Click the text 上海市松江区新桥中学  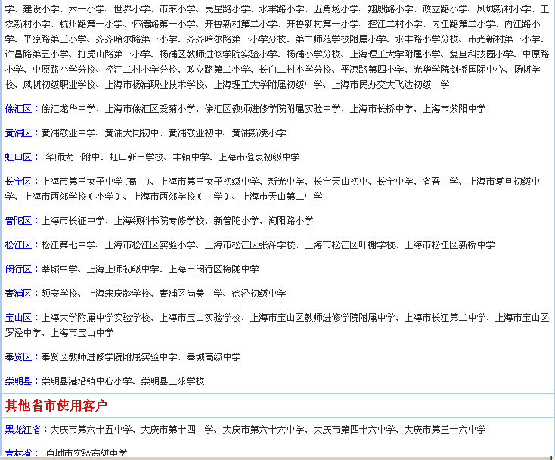[450, 244]
